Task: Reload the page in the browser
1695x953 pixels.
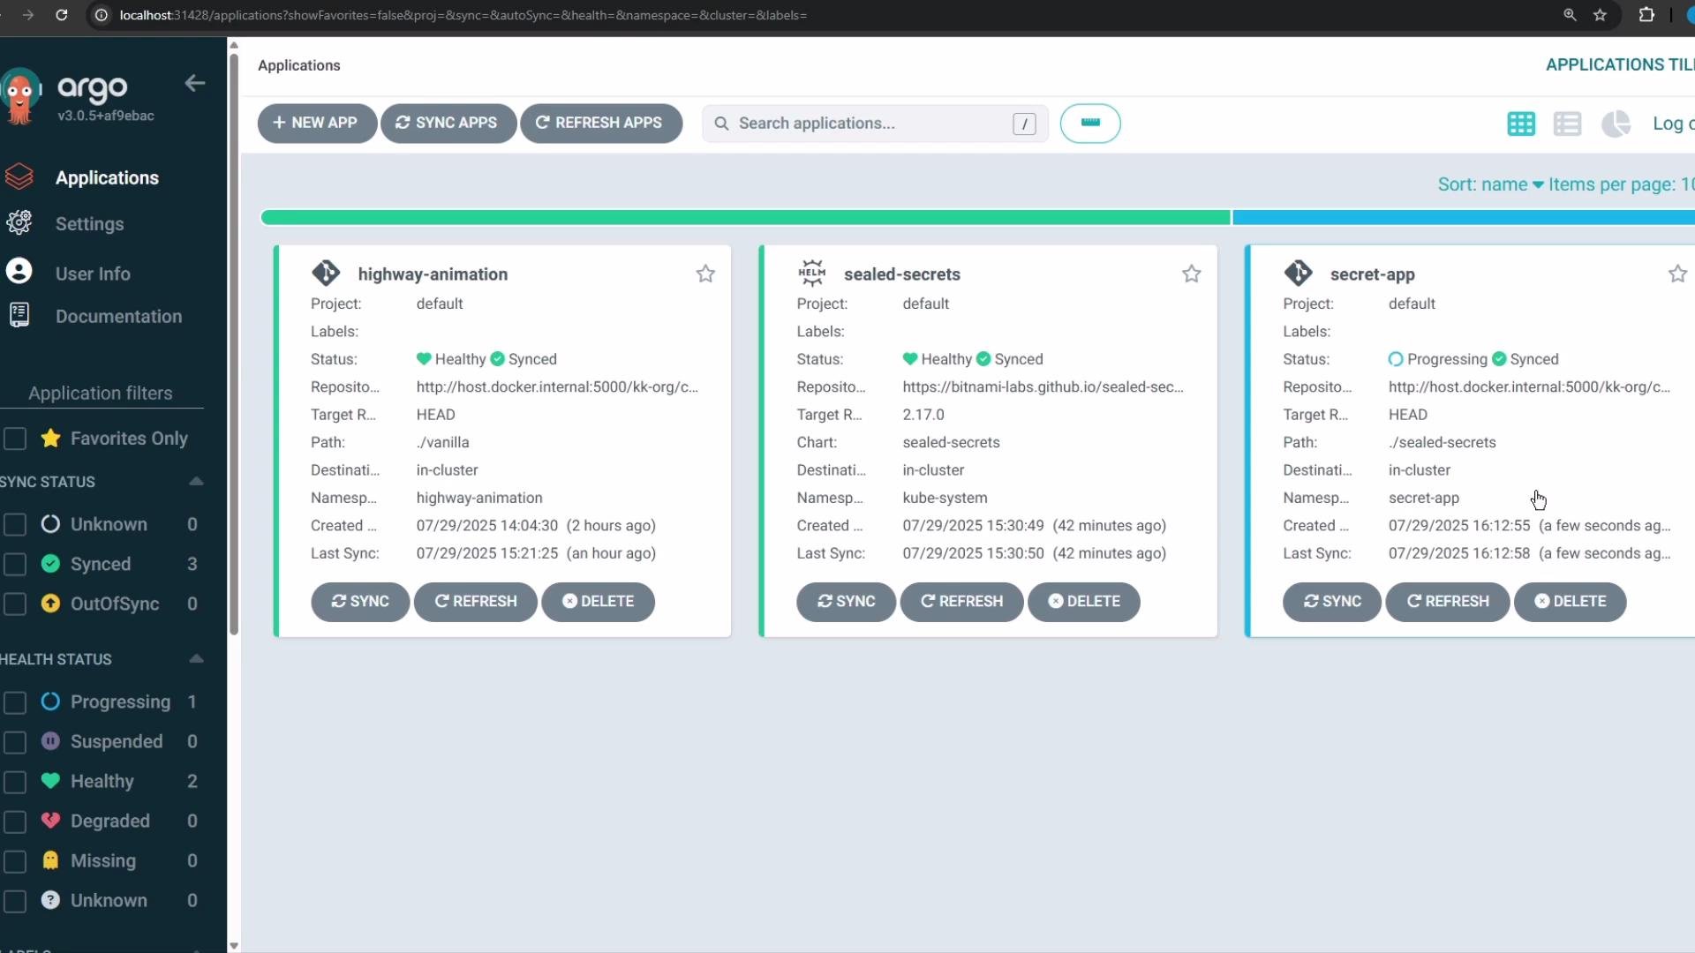Action: 62,15
